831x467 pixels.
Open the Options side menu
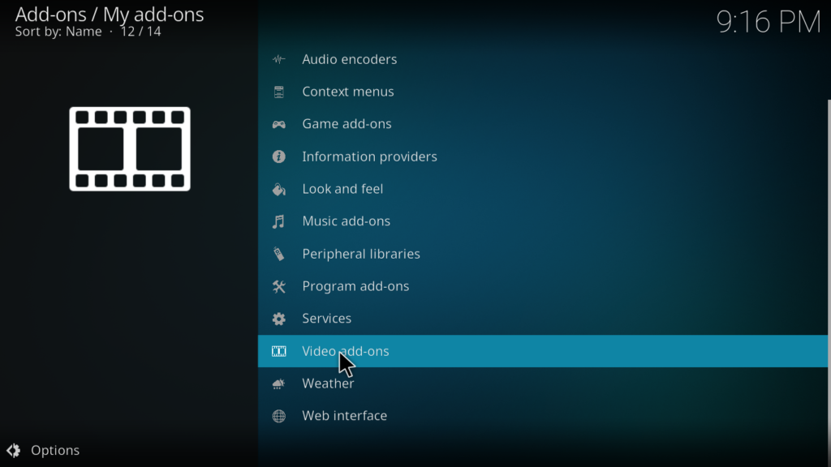(55, 450)
